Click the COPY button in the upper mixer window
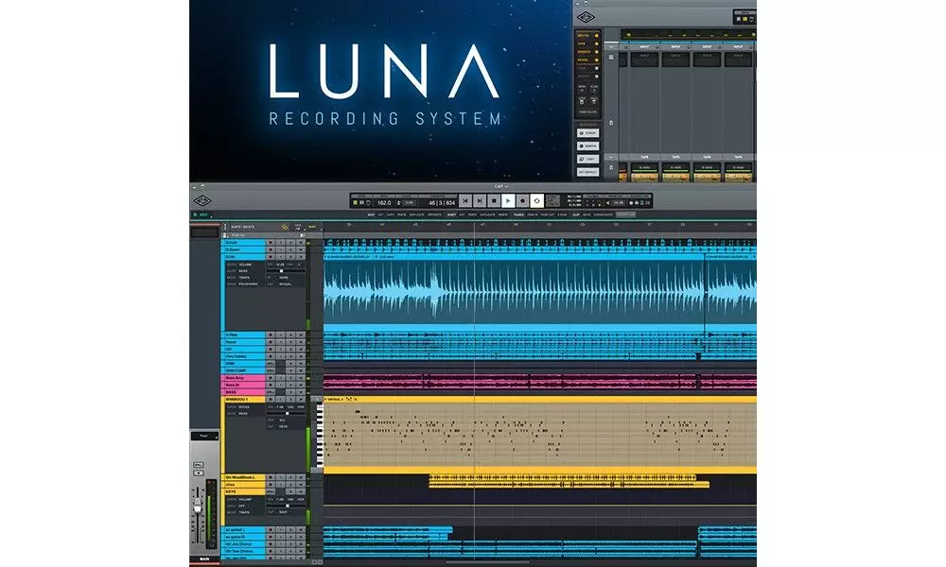 pos(587,159)
